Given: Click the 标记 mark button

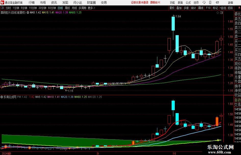Looking at the screenshot, I should pyautogui.click(x=215, y=8).
